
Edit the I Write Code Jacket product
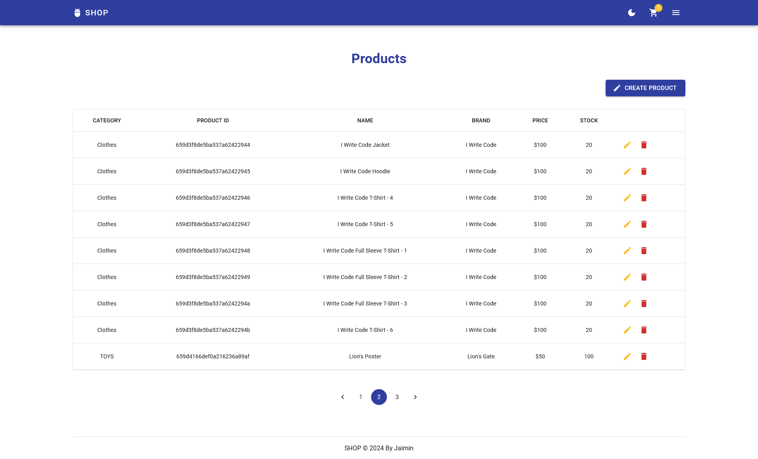coord(627,145)
